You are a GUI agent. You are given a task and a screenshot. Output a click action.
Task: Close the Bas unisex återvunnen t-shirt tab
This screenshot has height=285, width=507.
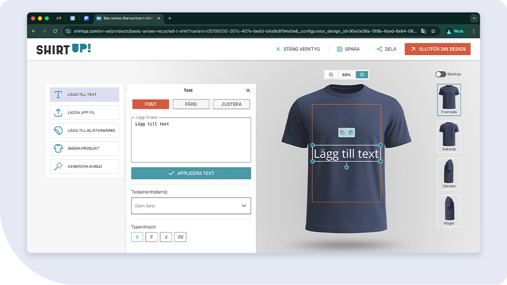click(x=159, y=18)
